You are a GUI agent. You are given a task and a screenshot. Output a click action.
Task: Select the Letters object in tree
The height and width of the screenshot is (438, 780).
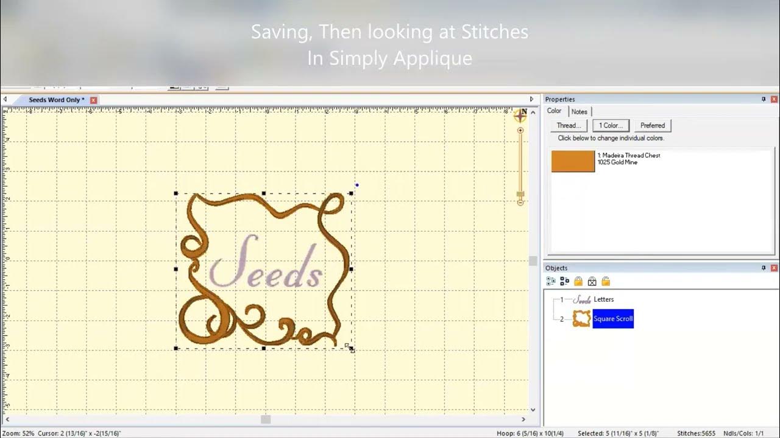(x=603, y=299)
